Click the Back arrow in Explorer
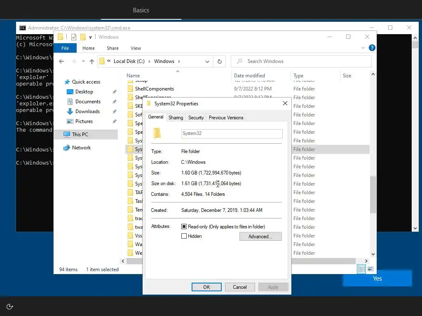The width and height of the screenshot is (422, 316). pos(61,62)
